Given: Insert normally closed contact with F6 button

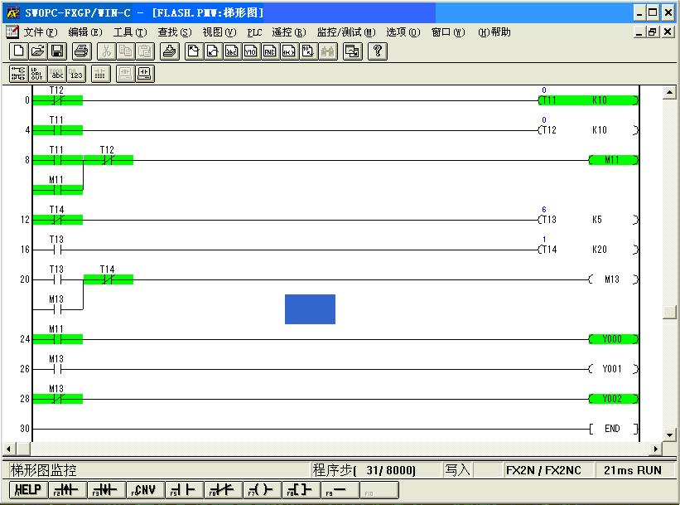Looking at the screenshot, I should click(223, 490).
